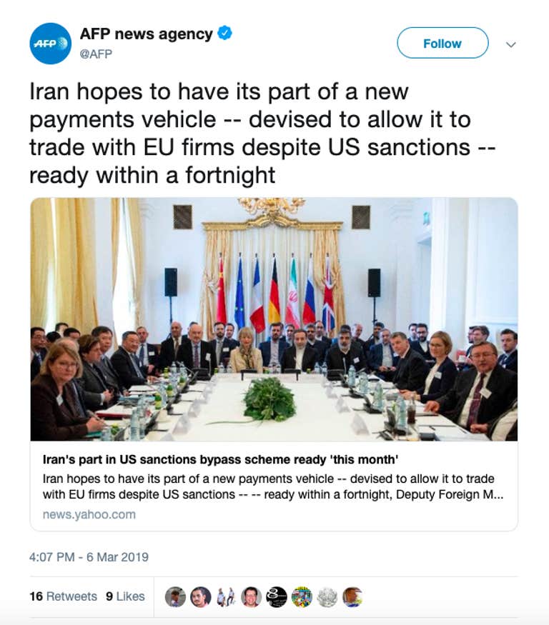Screen dimensions: 549x625
Task: Open the third liker's avatar of two figures
Action: pos(225,596)
